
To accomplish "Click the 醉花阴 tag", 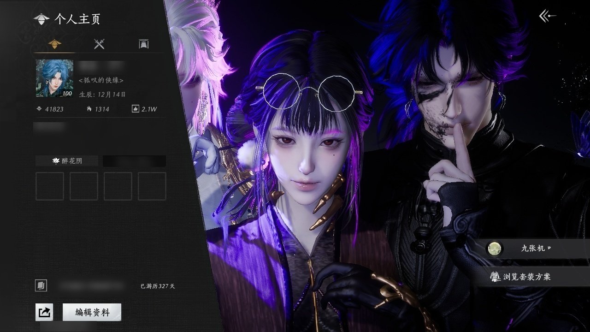I will click(x=67, y=161).
